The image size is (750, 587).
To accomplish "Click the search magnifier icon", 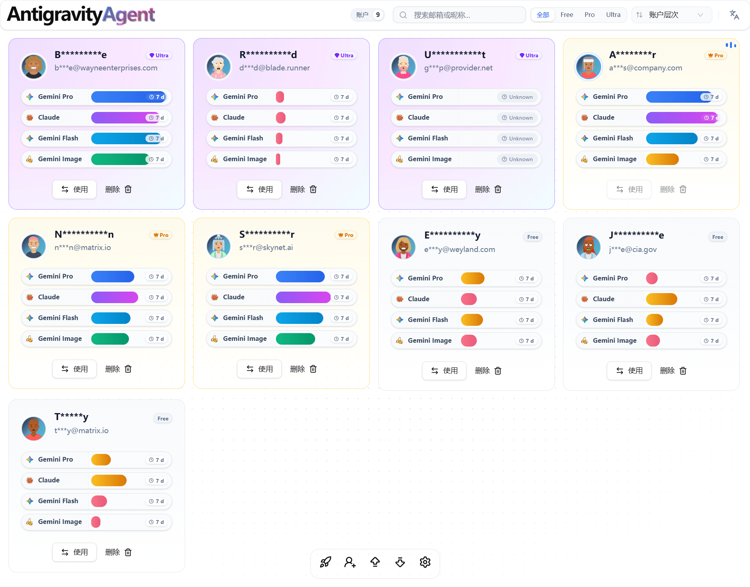I will [x=403, y=15].
